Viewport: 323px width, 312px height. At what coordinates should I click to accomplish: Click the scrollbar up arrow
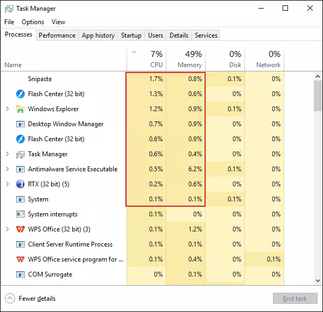(318, 76)
